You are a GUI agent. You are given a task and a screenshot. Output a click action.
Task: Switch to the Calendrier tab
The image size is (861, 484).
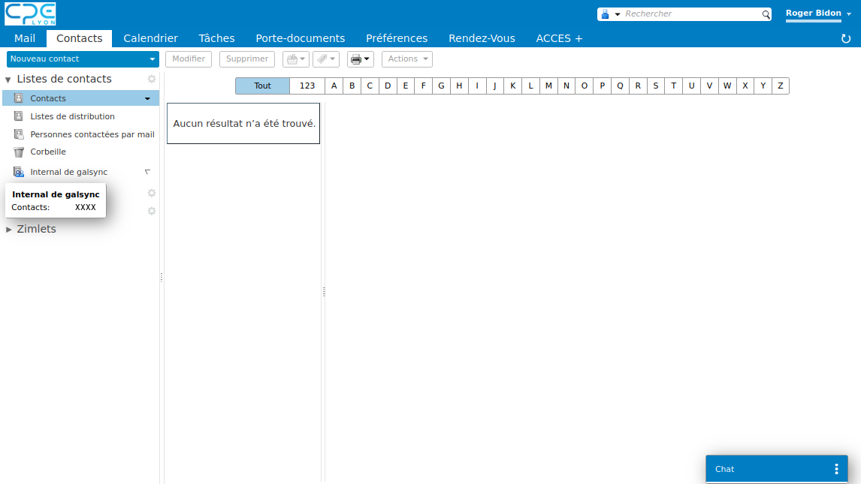[150, 38]
